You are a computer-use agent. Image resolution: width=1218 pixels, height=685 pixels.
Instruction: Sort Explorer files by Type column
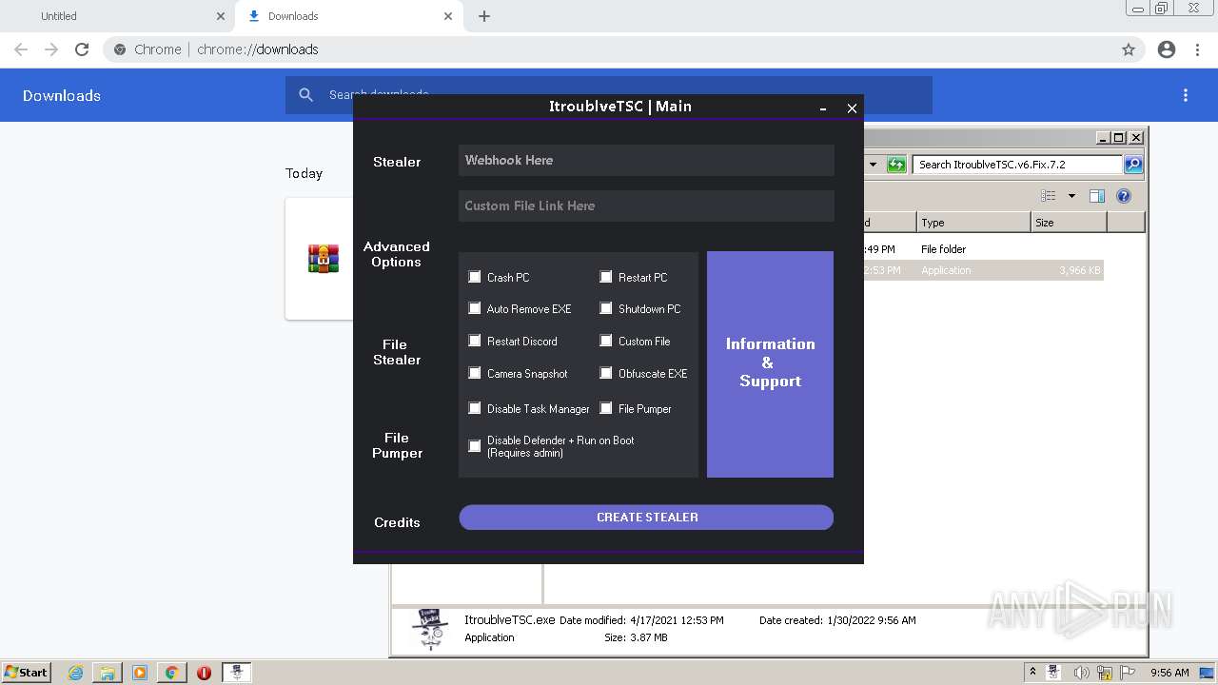click(973, 223)
